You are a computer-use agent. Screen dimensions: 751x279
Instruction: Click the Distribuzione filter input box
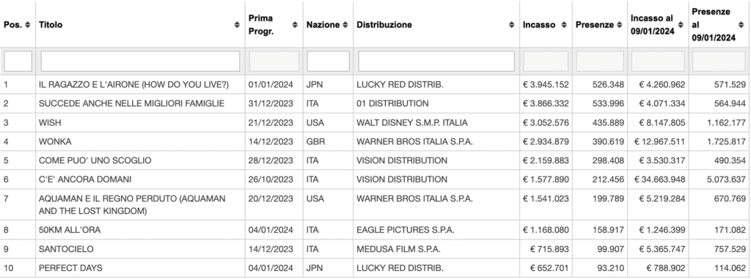436,62
